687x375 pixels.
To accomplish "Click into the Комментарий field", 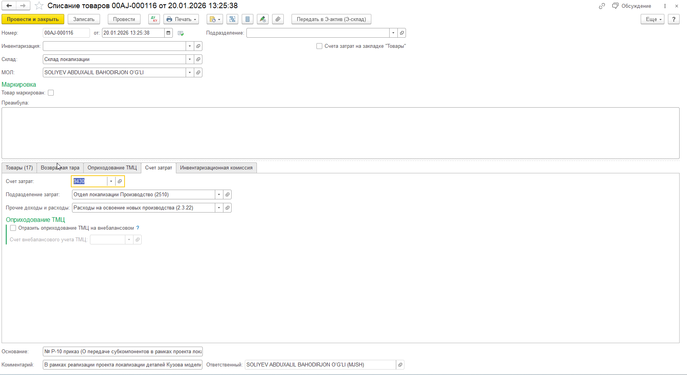I will click(123, 365).
